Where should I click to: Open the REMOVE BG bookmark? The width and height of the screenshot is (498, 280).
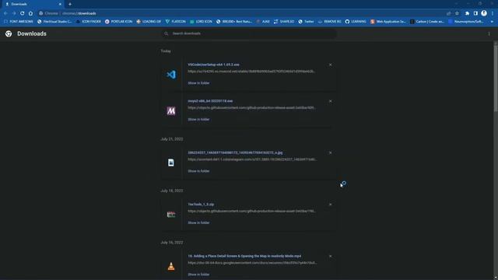(x=329, y=22)
